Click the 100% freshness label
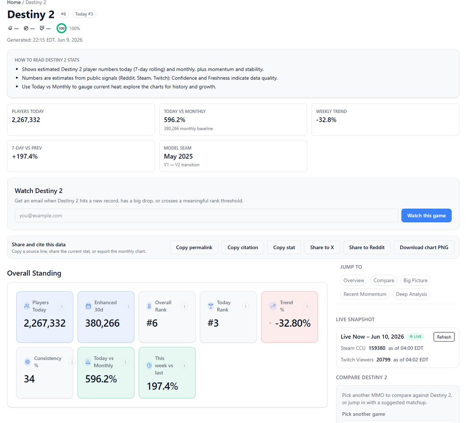Screen dimensions: 468x423 tap(75, 28)
